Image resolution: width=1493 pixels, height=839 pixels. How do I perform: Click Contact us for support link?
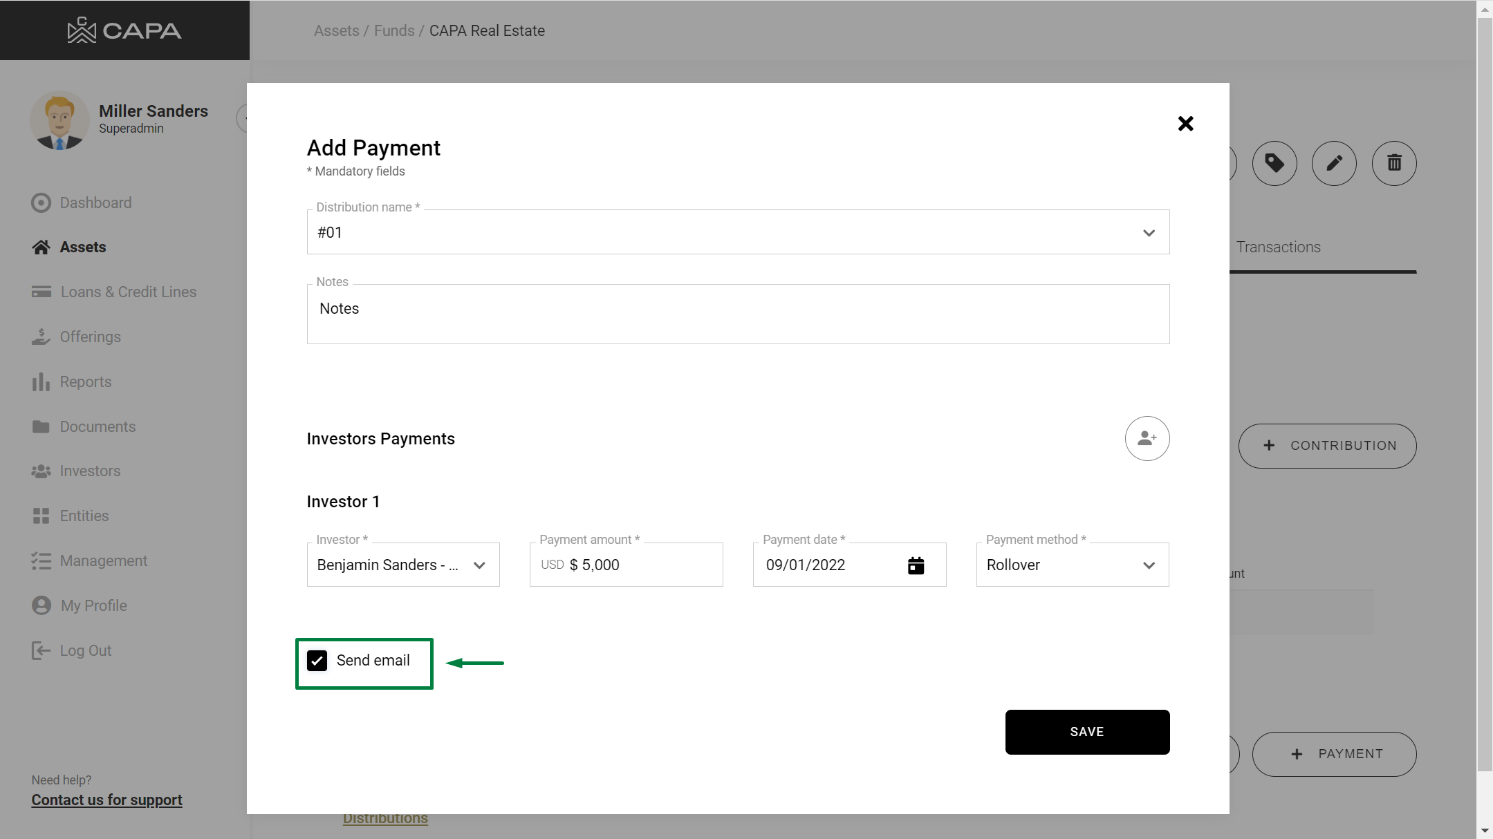(106, 800)
